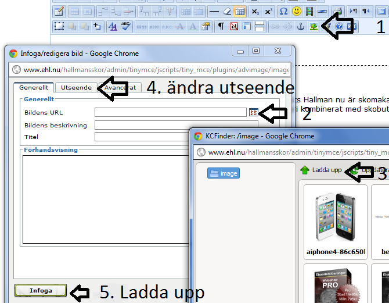Apply subscript formatting

coord(255,12)
